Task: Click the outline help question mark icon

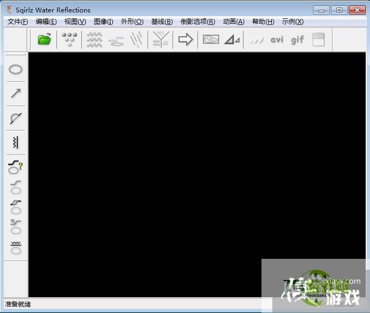Action: click(15, 167)
